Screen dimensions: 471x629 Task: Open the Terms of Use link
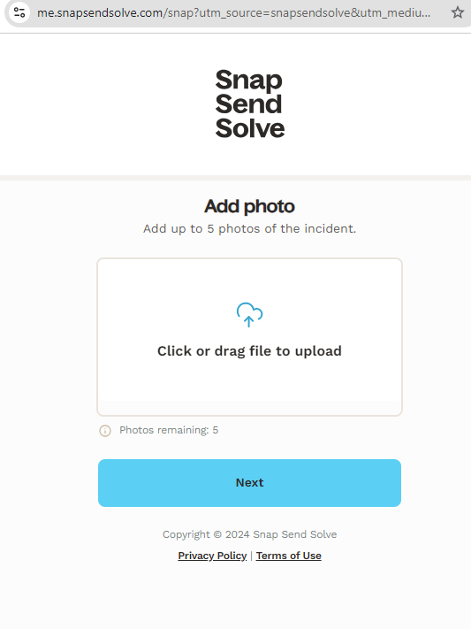[x=289, y=556]
